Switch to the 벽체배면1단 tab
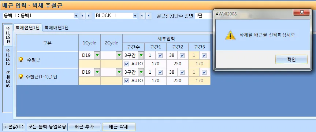Viewport: 316px width, 132px height. pyautogui.click(x=57, y=28)
